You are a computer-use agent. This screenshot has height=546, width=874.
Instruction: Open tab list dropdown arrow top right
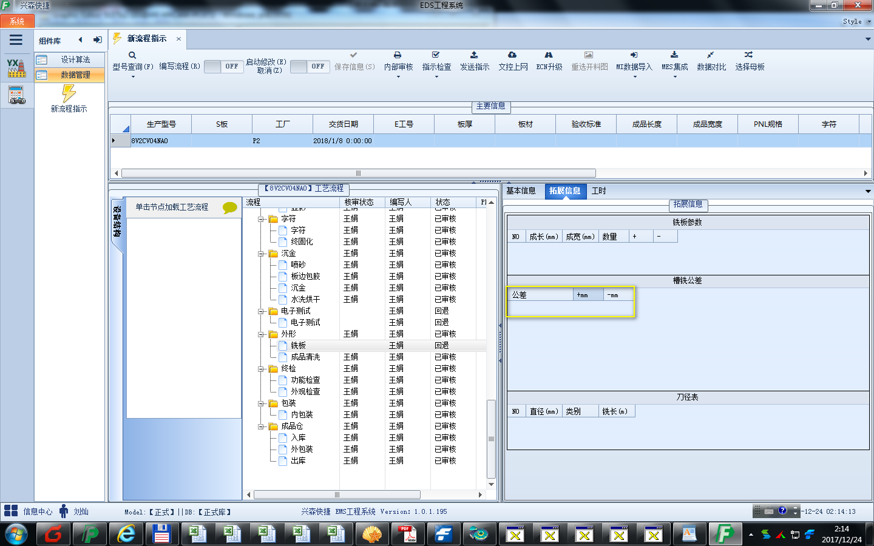[868, 39]
